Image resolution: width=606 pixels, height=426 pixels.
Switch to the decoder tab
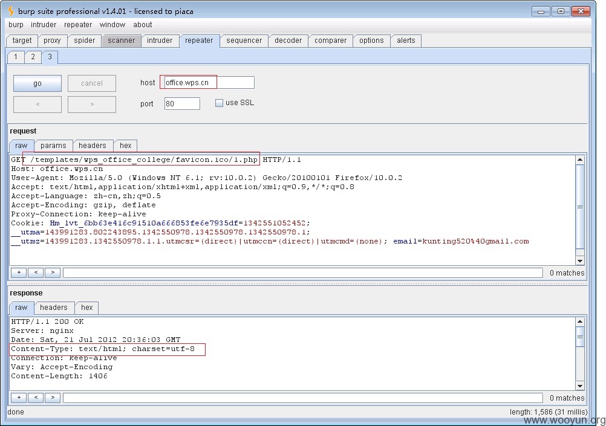288,40
